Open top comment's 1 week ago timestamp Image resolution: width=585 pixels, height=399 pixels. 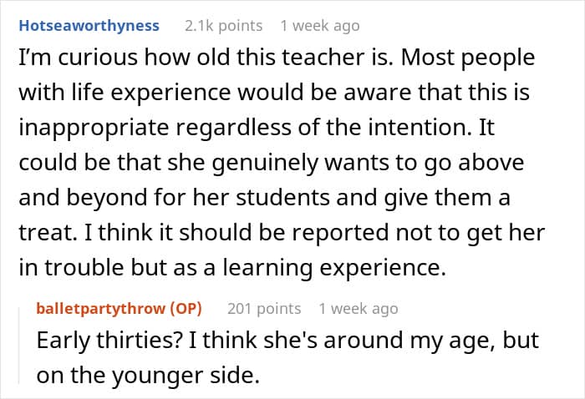click(320, 26)
